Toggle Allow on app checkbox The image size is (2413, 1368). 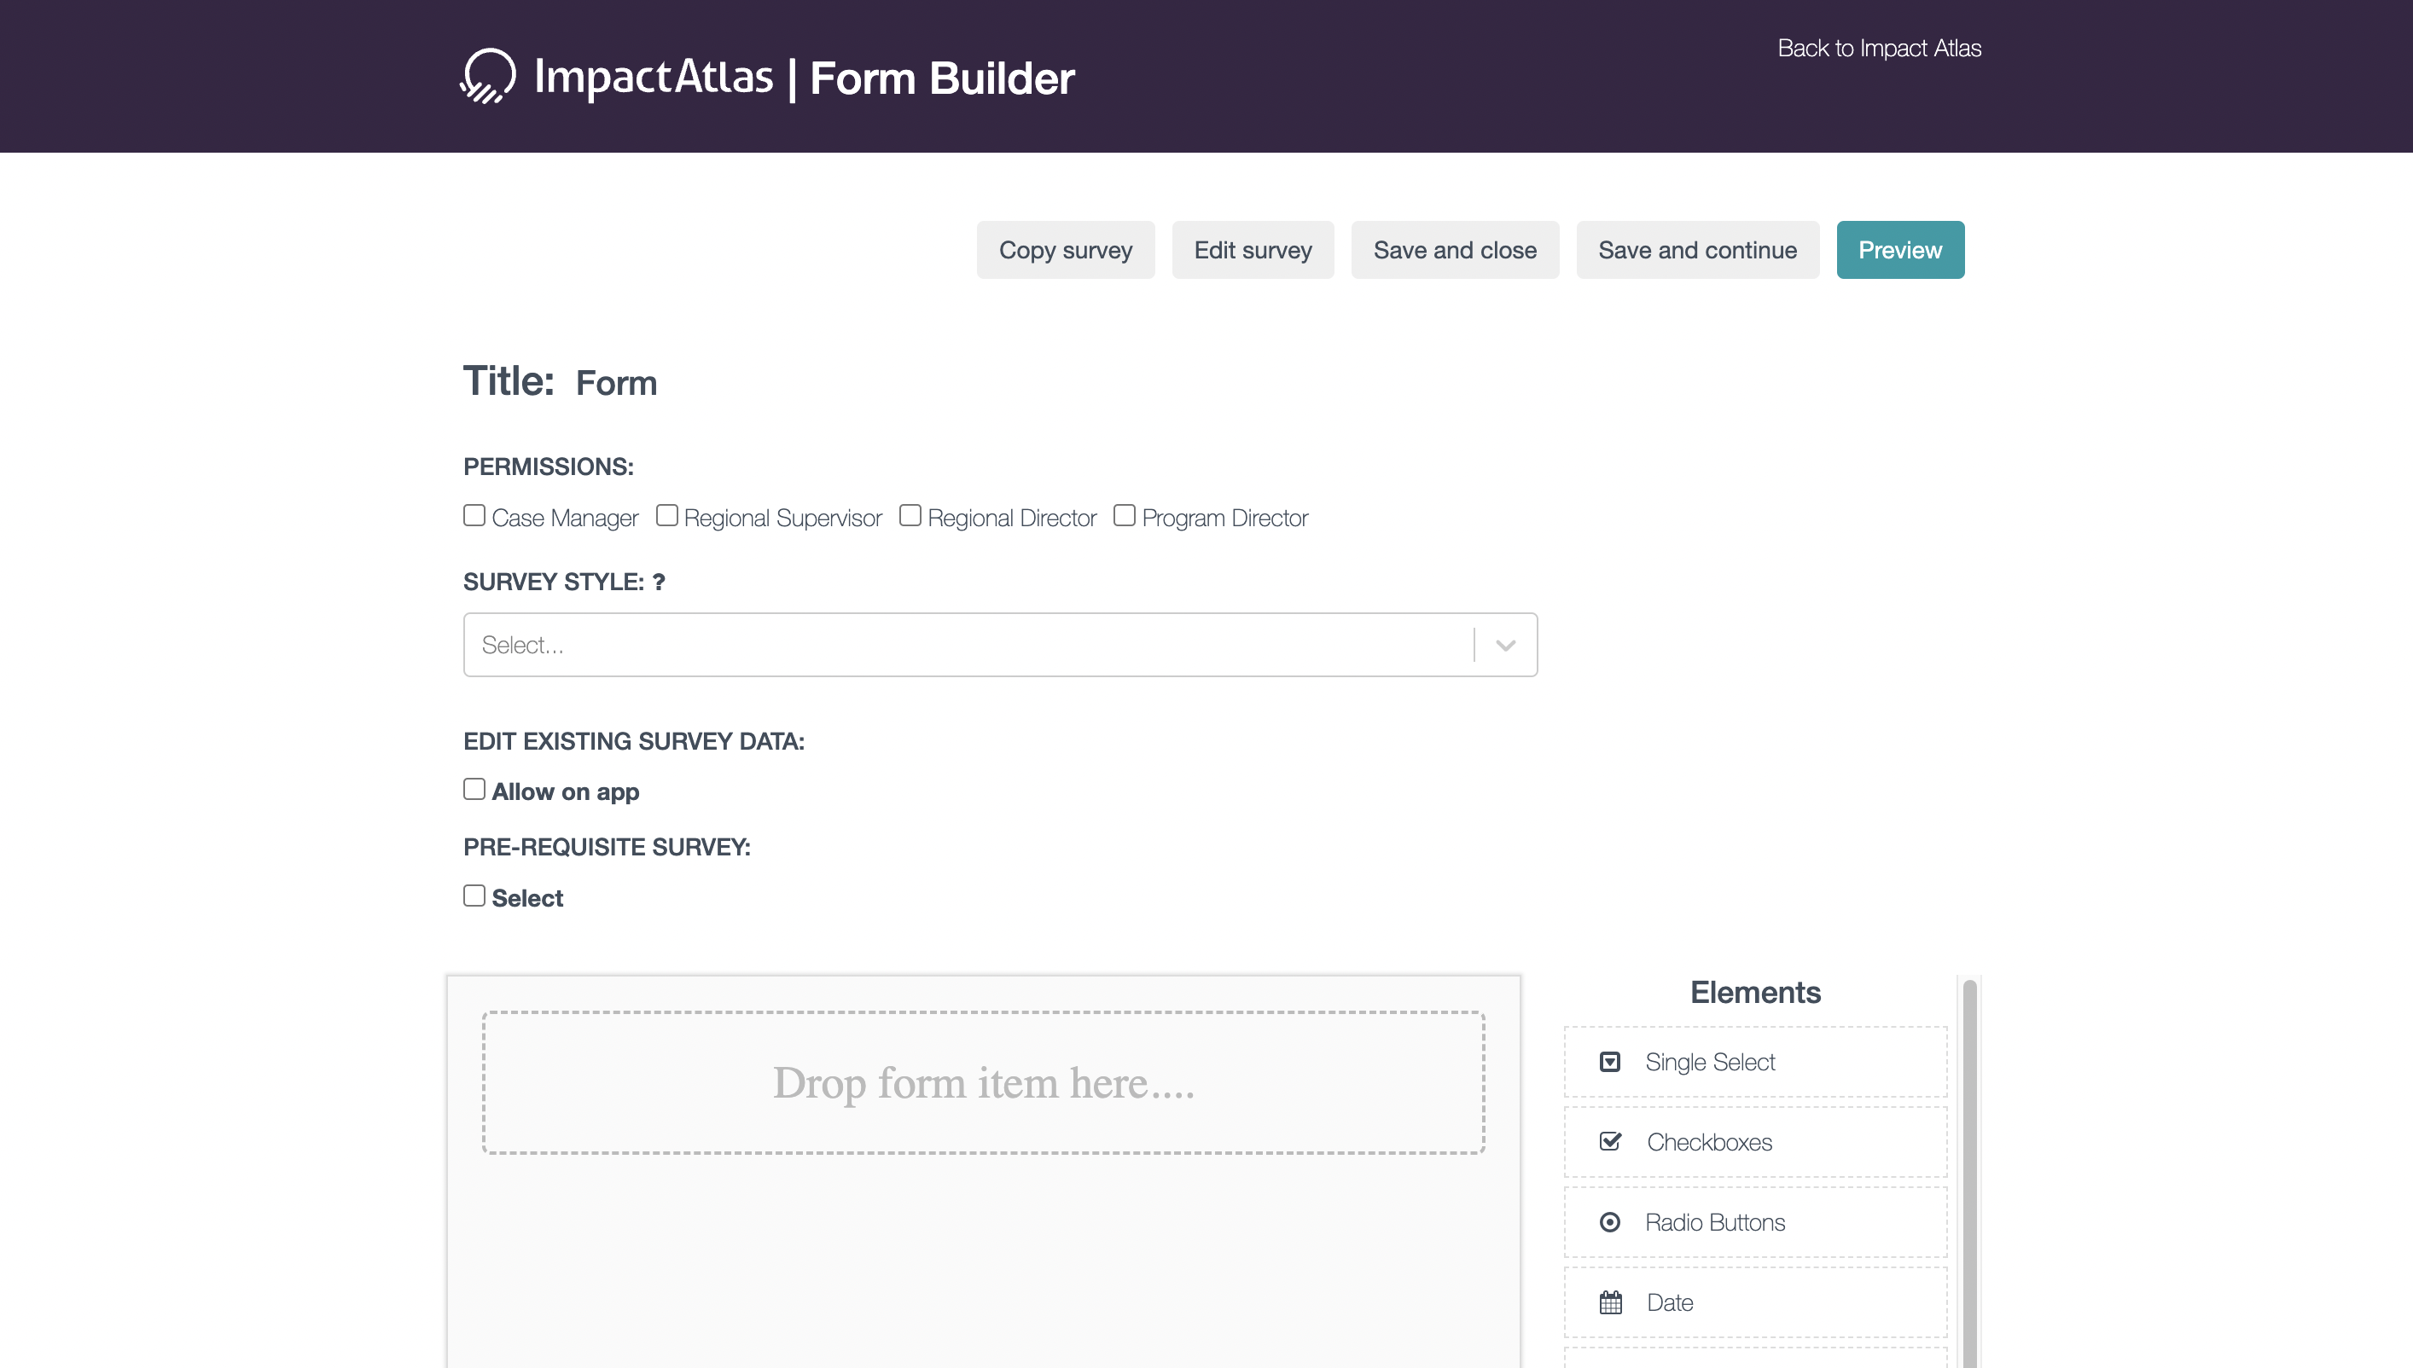[x=474, y=789]
